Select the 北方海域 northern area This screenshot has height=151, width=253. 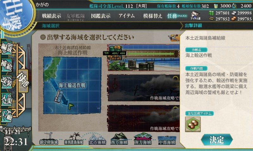coord(97,139)
